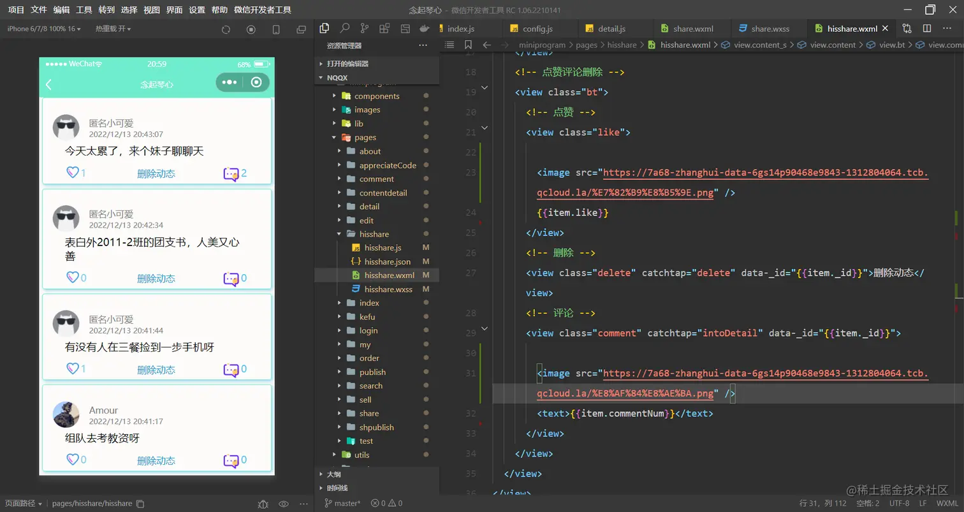The height and width of the screenshot is (512, 964).
Task: Click the compare changes icon beside tabs
Action: pos(907,29)
